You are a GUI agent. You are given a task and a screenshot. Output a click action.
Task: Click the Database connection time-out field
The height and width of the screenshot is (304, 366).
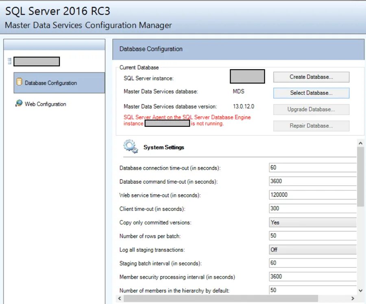pyautogui.click(x=313, y=167)
